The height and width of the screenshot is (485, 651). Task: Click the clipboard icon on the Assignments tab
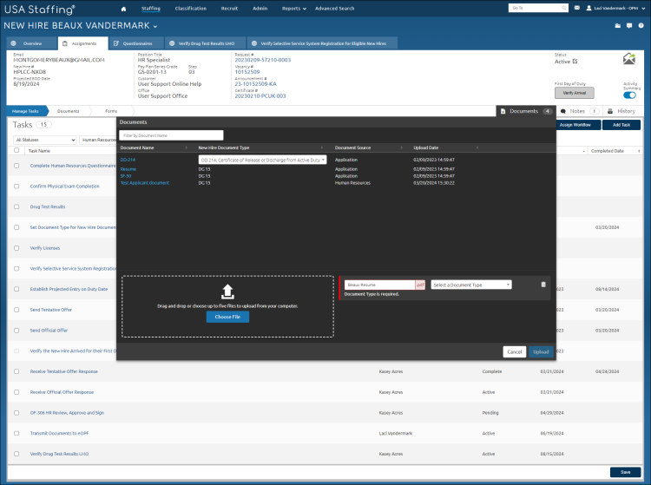(x=65, y=43)
